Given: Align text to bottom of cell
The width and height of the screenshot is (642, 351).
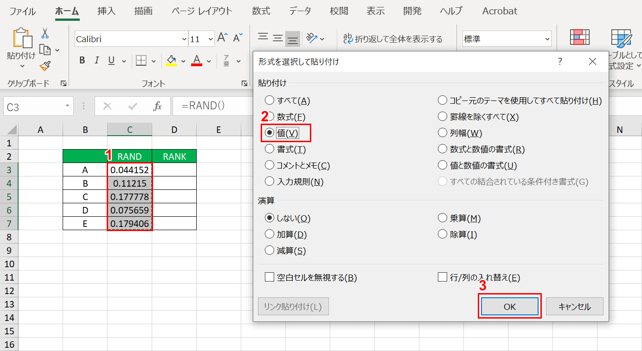Looking at the screenshot, I should point(293,39).
